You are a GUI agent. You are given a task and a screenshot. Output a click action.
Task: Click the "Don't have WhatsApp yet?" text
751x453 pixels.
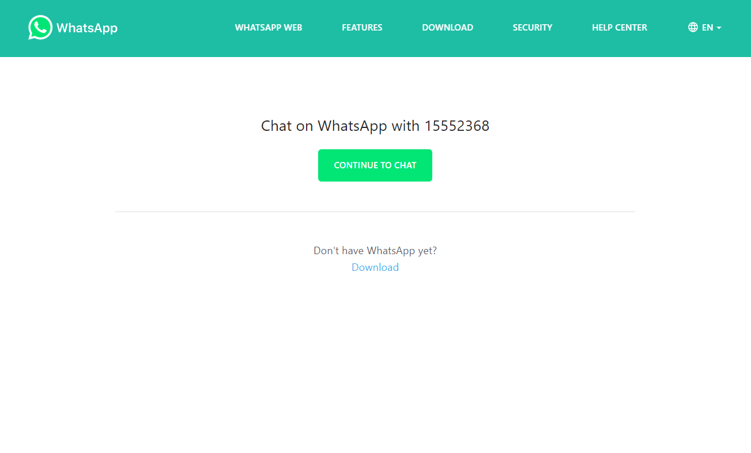[x=375, y=251]
